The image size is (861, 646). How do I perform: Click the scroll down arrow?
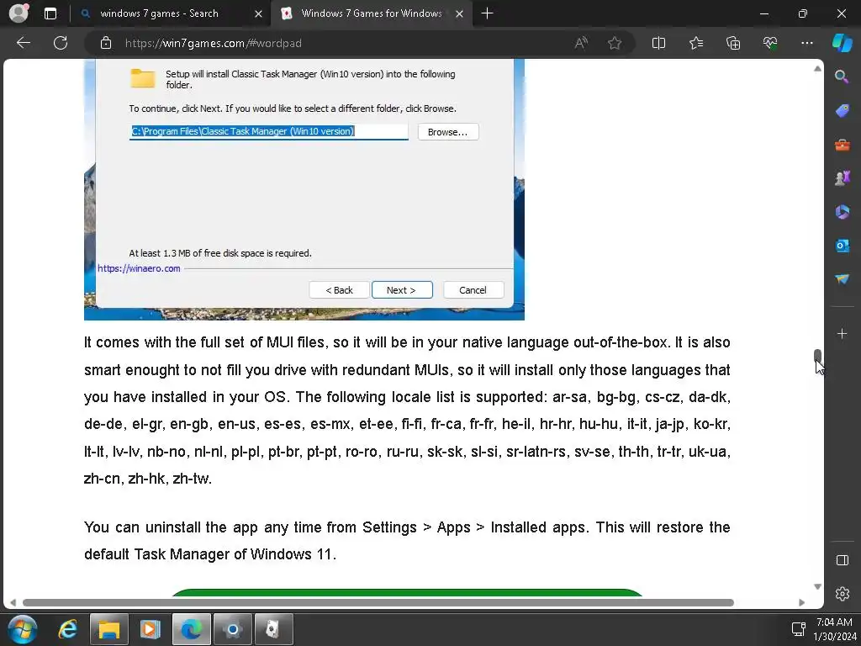click(817, 586)
